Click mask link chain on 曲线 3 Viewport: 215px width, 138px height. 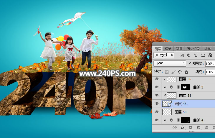tap(178, 87)
